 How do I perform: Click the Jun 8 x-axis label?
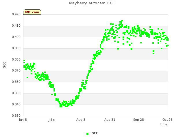pos(23,120)
